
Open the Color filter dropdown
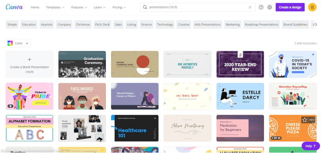(x=19, y=43)
